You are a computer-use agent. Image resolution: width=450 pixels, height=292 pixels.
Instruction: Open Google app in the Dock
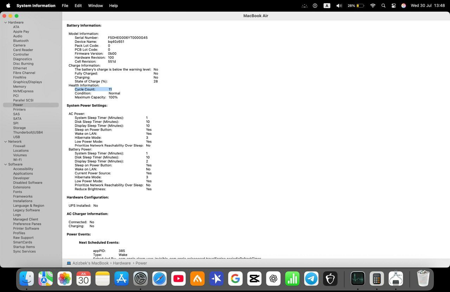pos(236,279)
